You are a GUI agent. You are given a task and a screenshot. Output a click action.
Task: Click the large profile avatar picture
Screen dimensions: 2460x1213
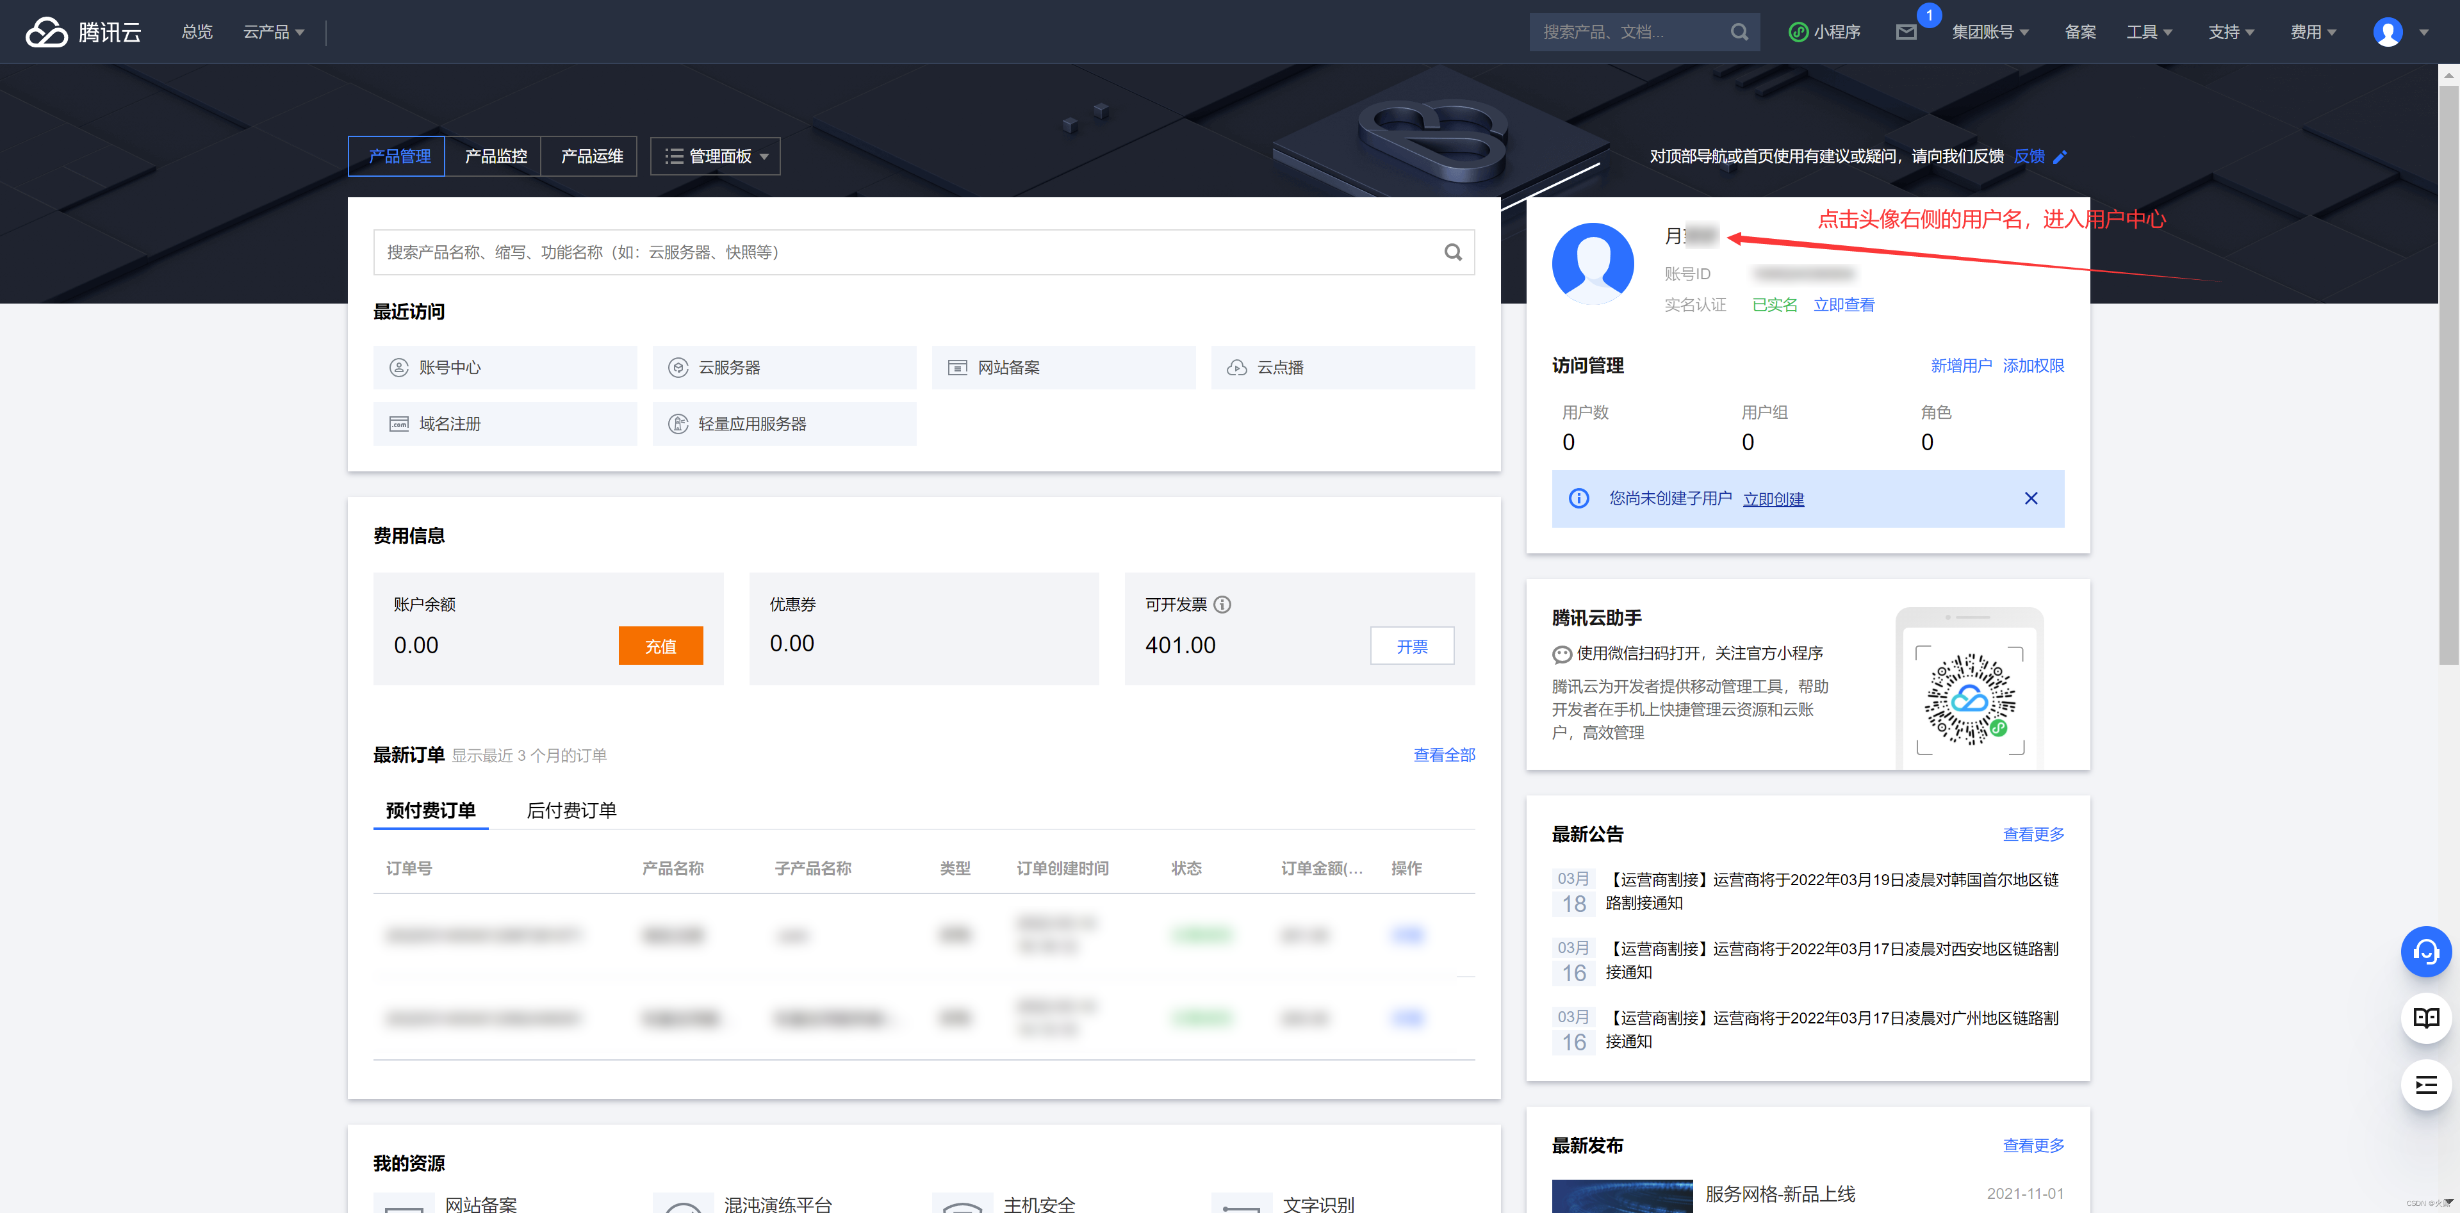click(1592, 263)
